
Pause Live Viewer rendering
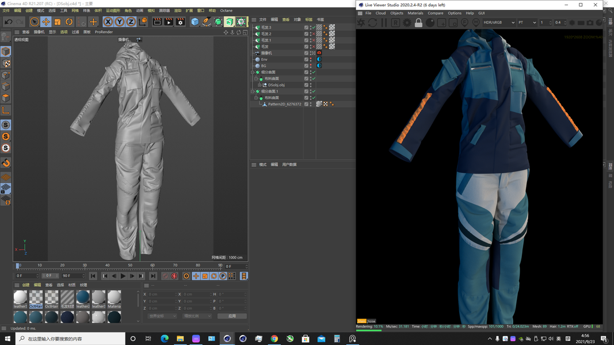[384, 22]
